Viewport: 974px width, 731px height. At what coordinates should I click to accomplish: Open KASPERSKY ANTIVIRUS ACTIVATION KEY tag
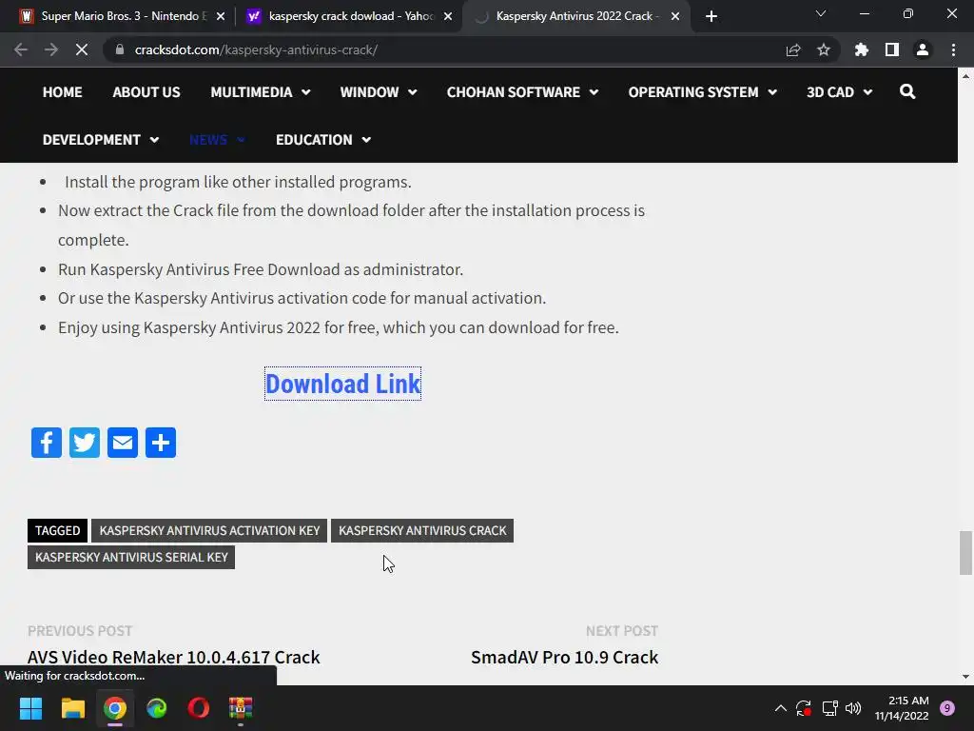coord(209,531)
